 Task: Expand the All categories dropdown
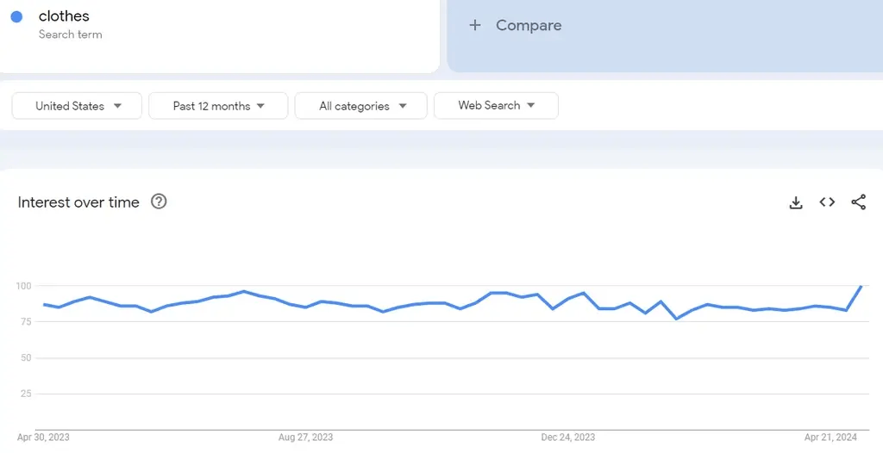click(x=361, y=106)
